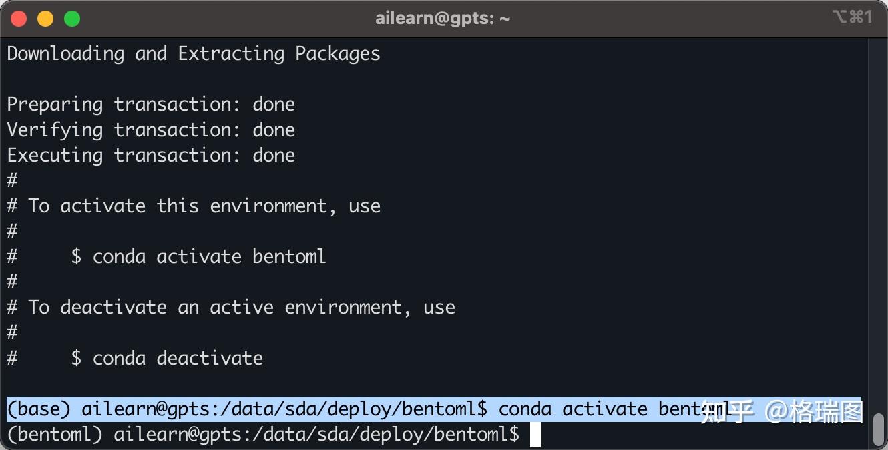
Task: Minimize the terminal using yellow button
Action: point(45,19)
